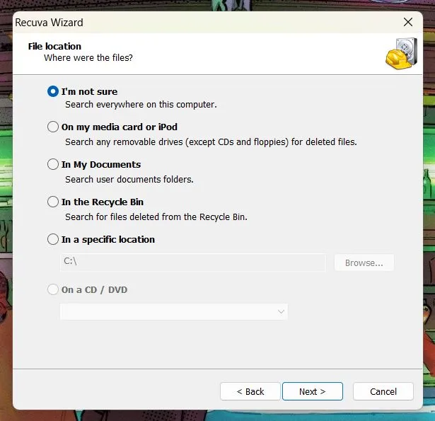Cancel the Recuva Wizard

tap(383, 391)
